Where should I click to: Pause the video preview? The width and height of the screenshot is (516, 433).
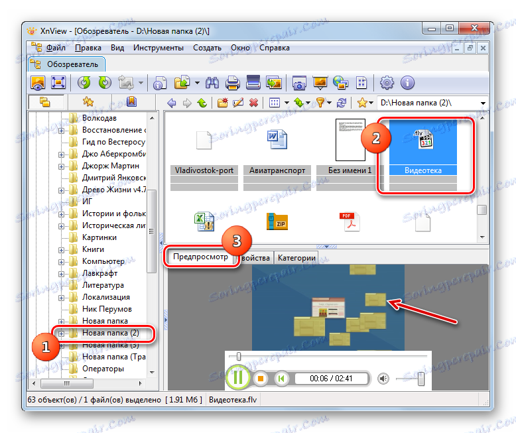238,377
